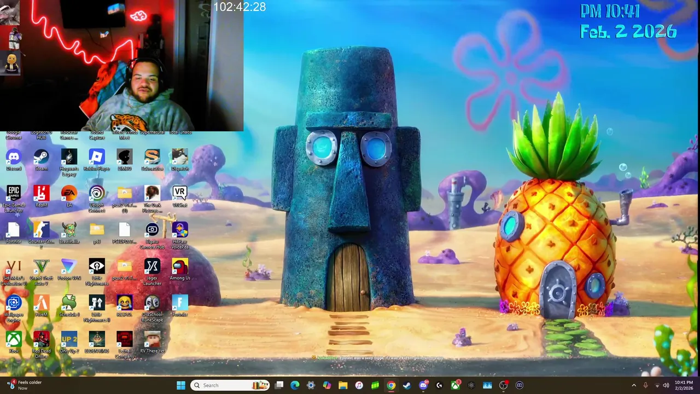Open Discord with notification badge in taskbar
Screen dimensions: 700x394
423,385
